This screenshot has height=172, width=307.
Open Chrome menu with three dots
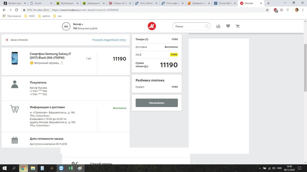pyautogui.click(x=303, y=10)
